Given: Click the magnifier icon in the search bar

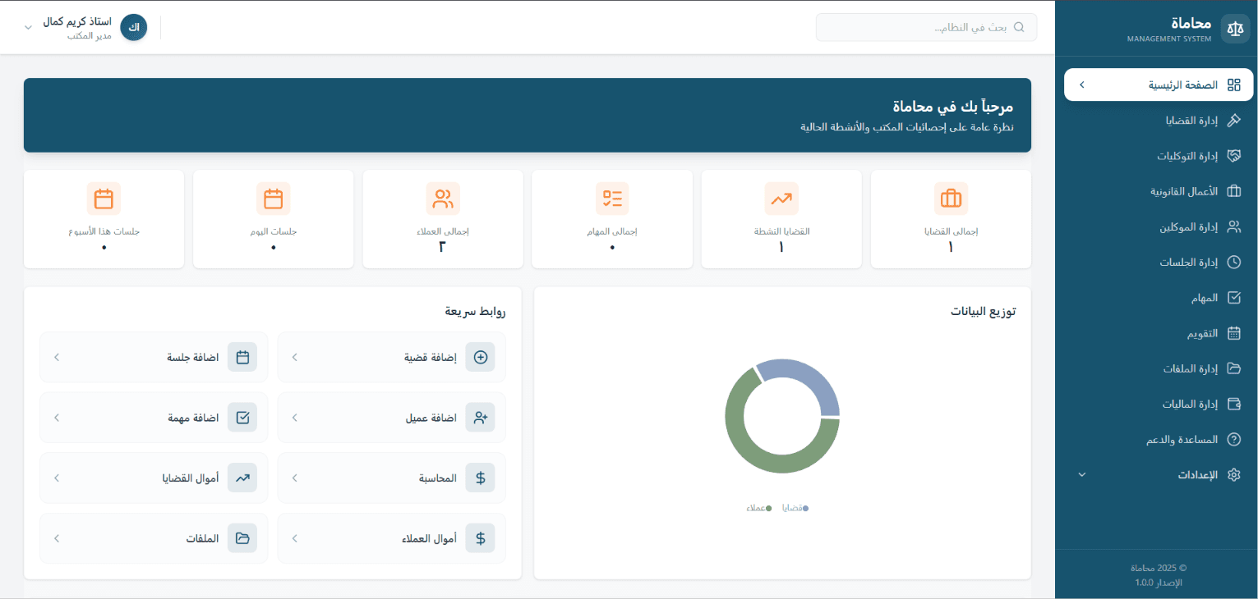Looking at the screenshot, I should click(x=1020, y=27).
